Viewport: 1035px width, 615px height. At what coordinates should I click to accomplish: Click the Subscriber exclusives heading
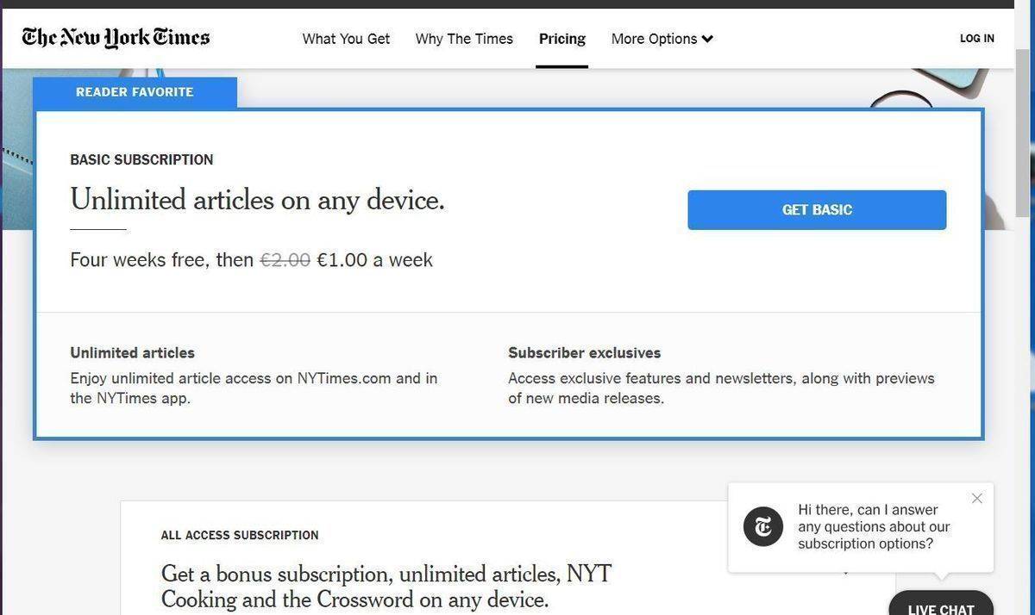[584, 352]
